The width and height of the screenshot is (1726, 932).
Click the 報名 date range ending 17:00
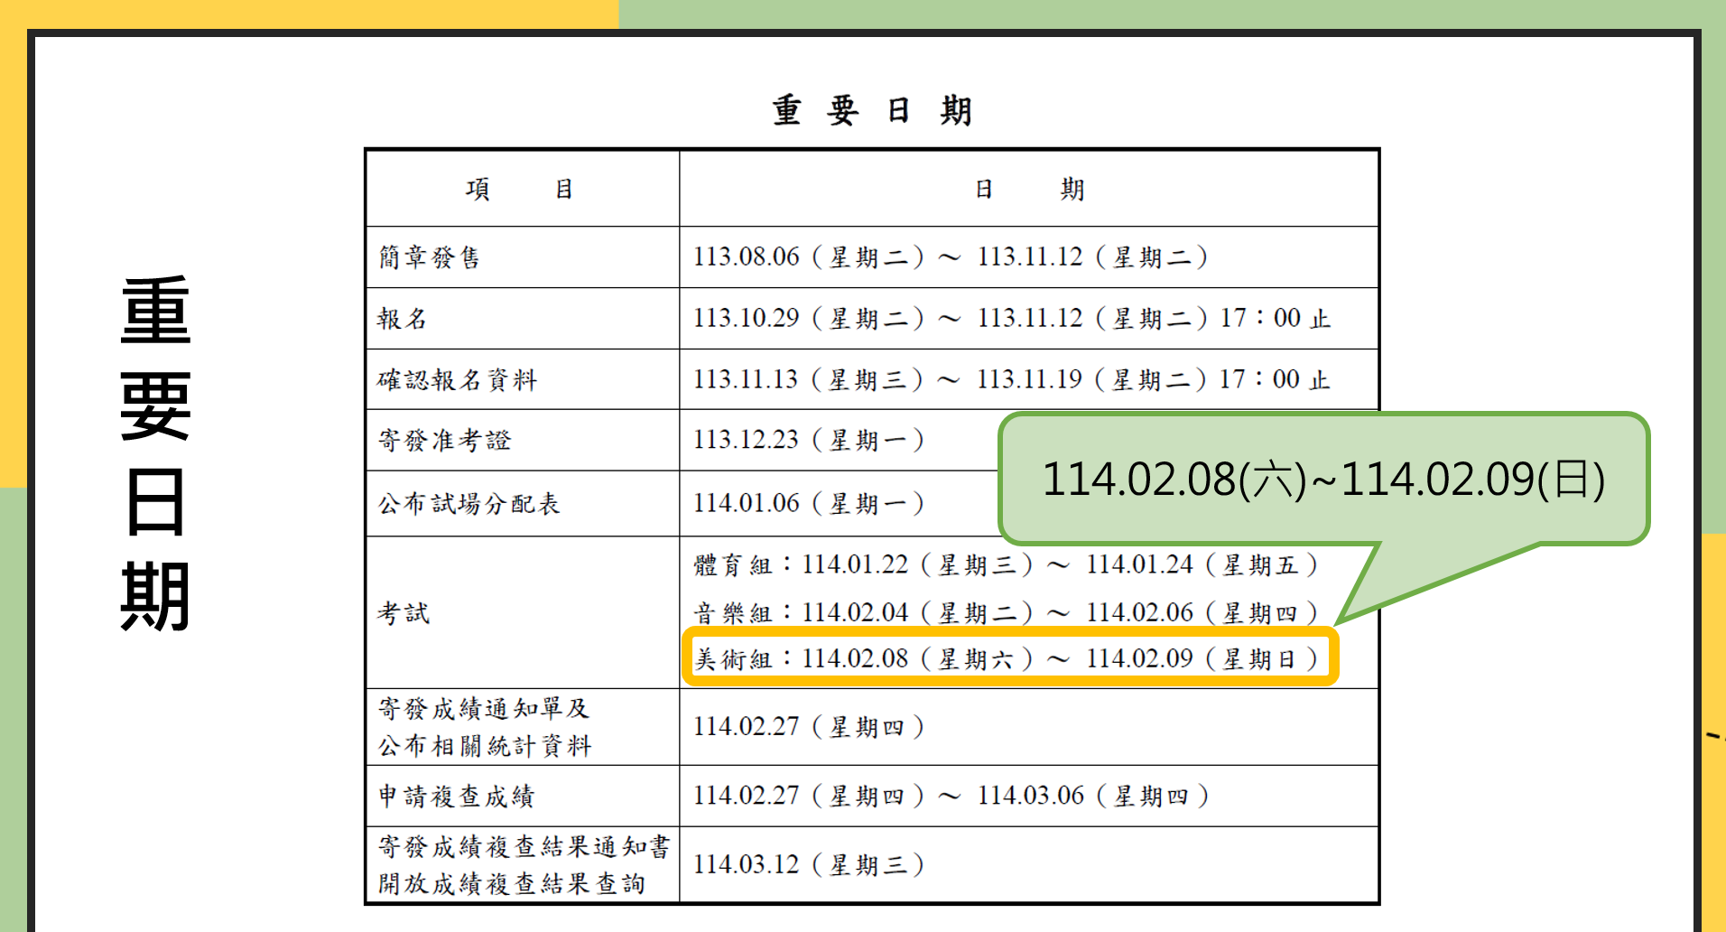pyautogui.click(x=1011, y=319)
